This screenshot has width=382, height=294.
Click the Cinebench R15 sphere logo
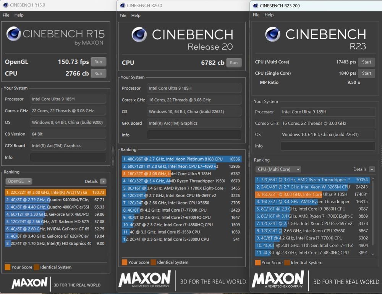click(x=14, y=34)
